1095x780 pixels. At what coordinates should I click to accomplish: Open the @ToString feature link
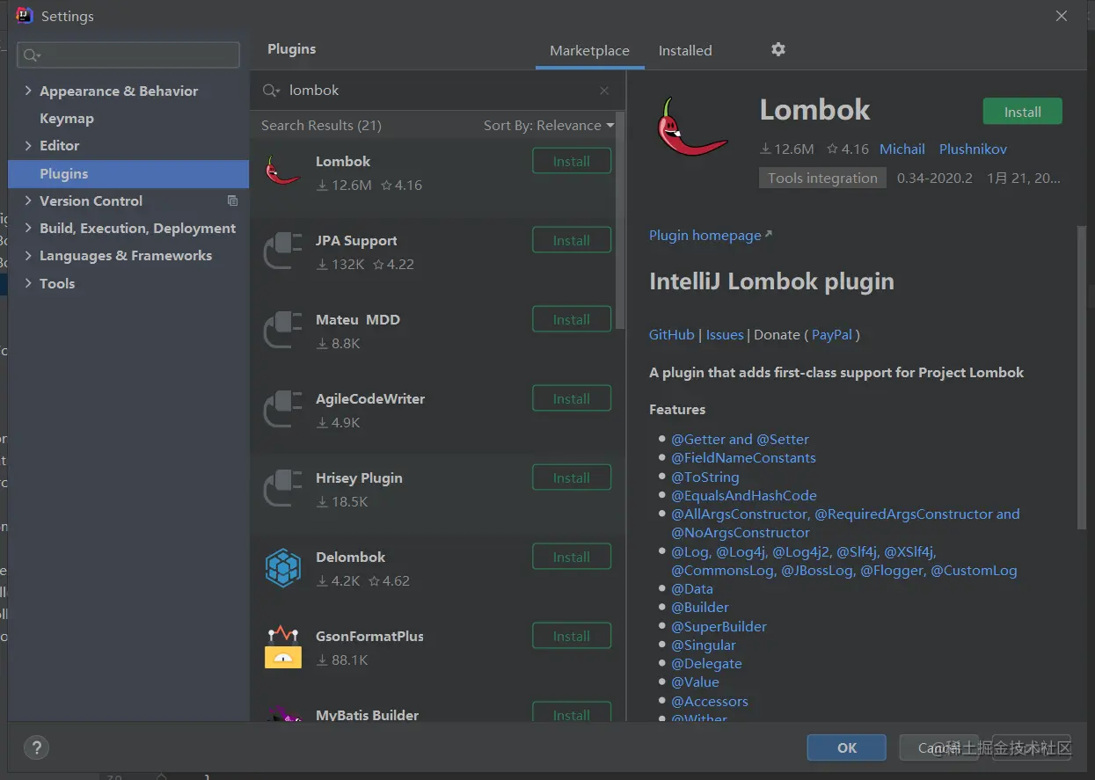(x=705, y=477)
